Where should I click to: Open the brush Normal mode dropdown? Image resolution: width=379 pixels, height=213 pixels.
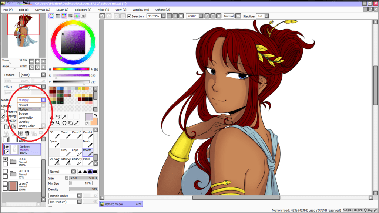[73, 172]
